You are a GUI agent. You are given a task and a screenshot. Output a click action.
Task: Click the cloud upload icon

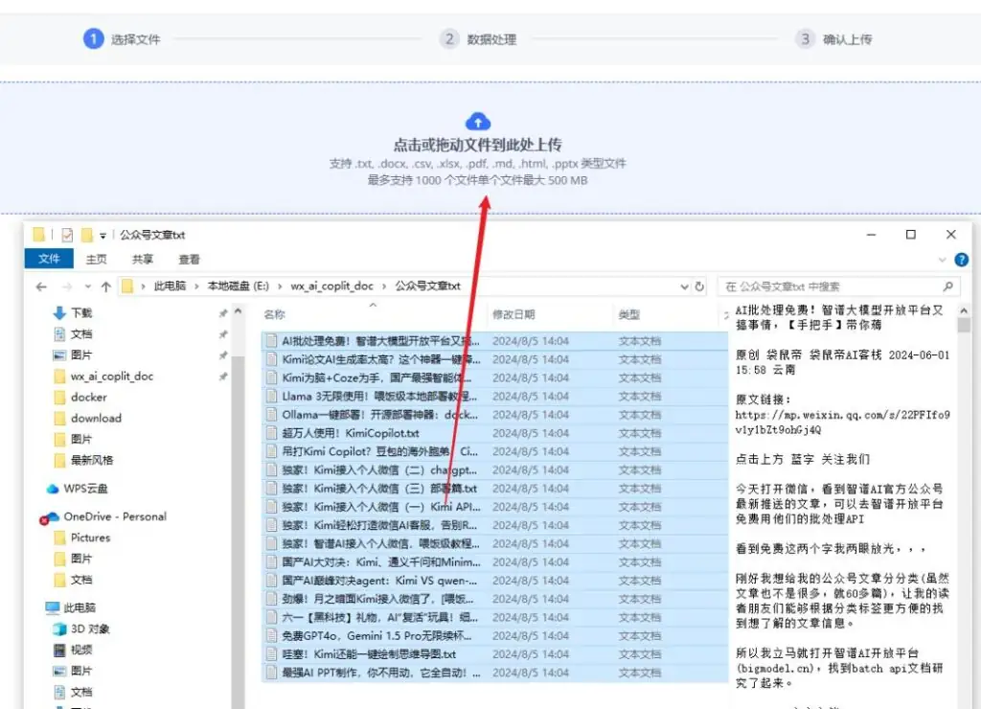(478, 122)
